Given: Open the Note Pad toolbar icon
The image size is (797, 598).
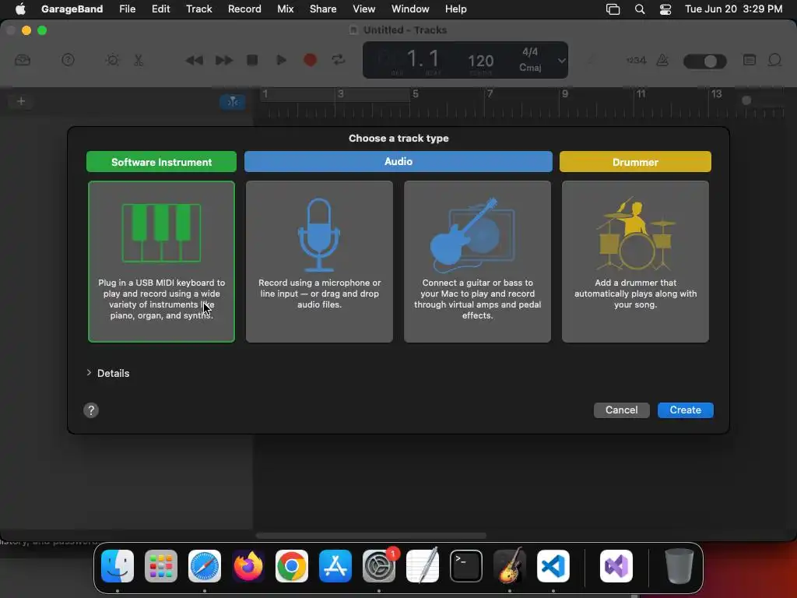Looking at the screenshot, I should (750, 60).
